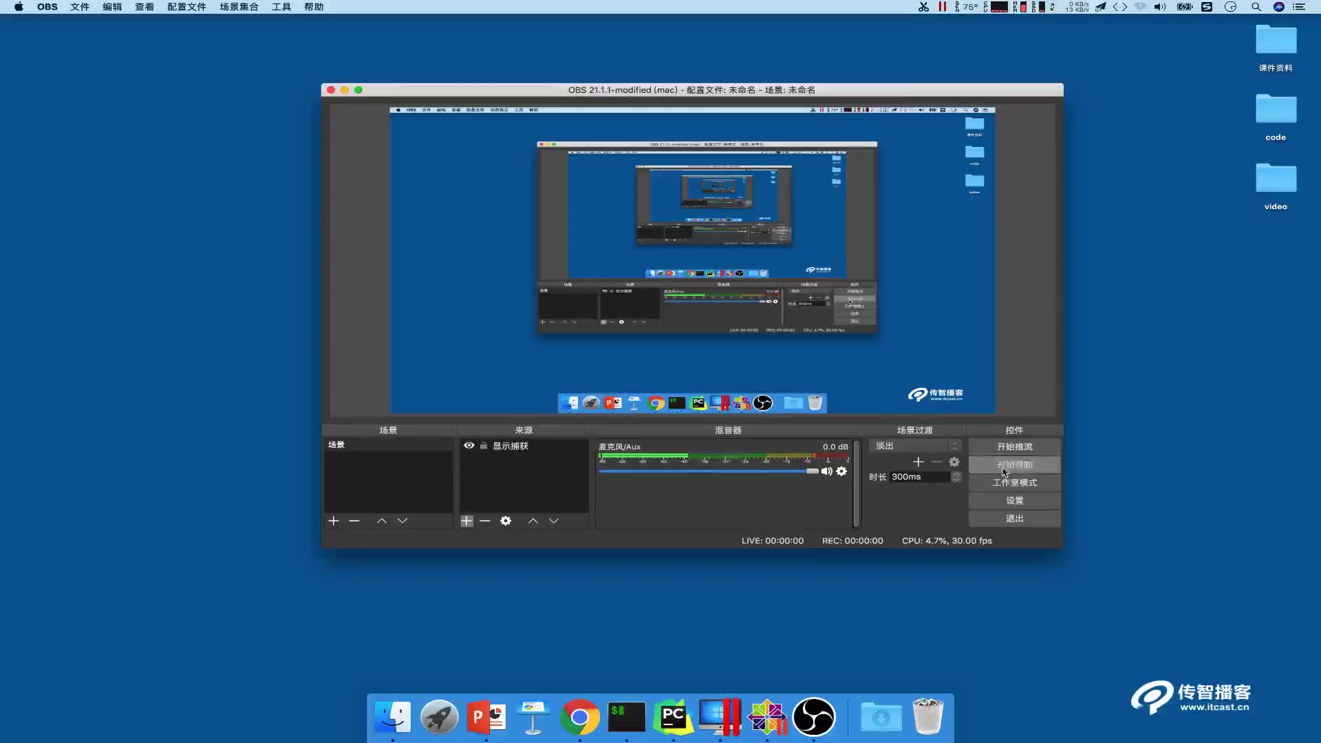Click the start recording button under 开始推流
1321x743 pixels.
point(1014,464)
